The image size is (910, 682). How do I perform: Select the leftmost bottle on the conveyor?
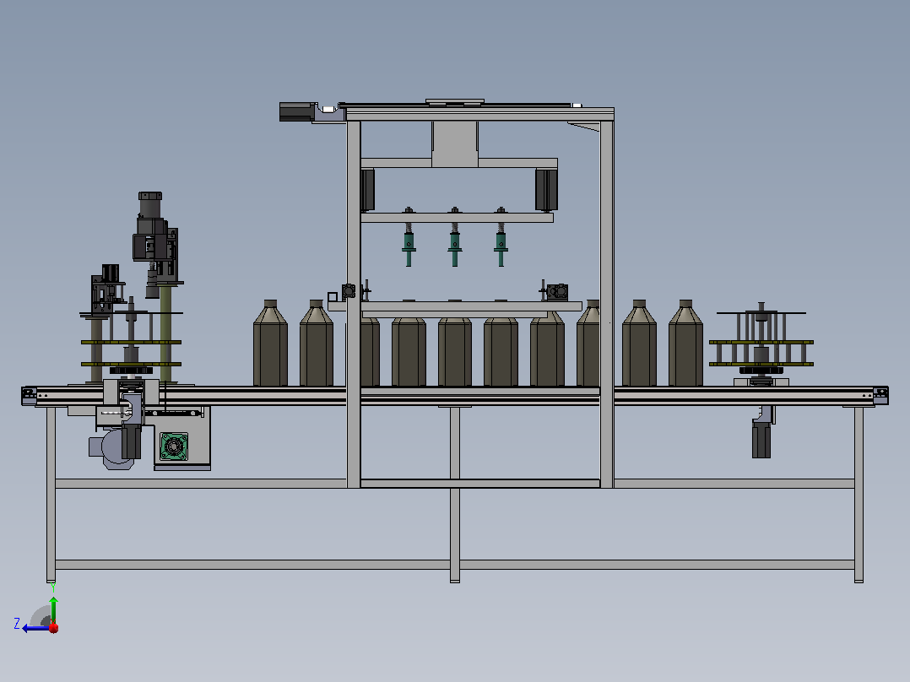click(x=270, y=343)
